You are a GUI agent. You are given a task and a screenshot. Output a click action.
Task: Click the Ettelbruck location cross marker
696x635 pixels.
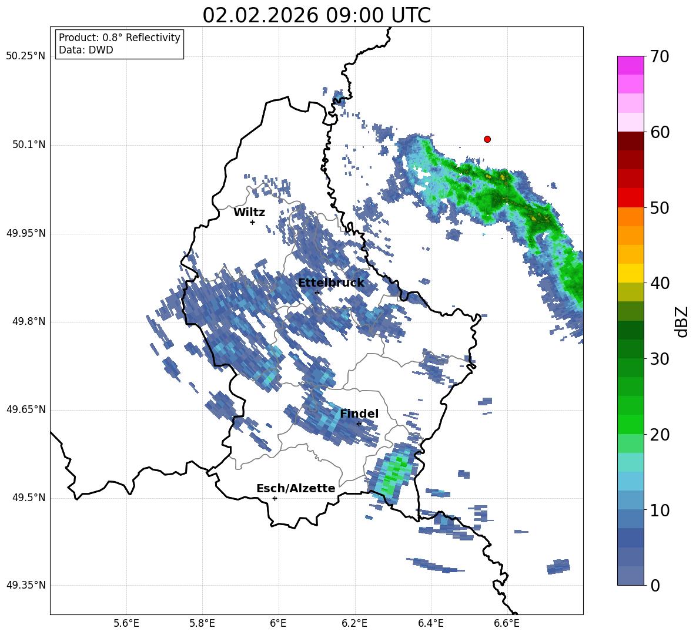tap(317, 293)
